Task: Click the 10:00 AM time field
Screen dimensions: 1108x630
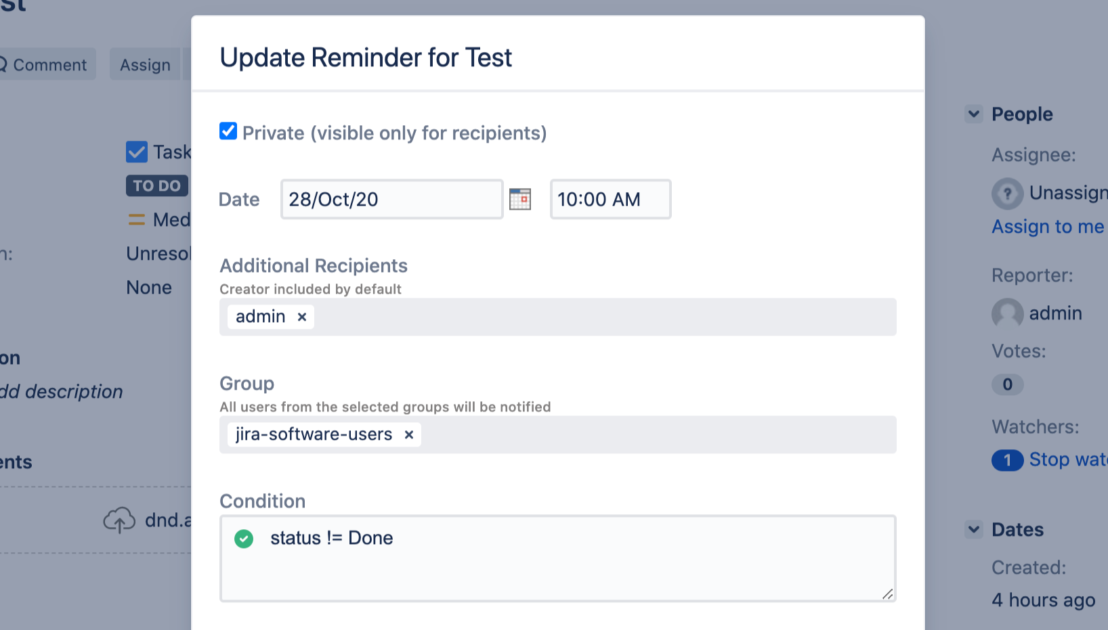Action: click(x=610, y=199)
